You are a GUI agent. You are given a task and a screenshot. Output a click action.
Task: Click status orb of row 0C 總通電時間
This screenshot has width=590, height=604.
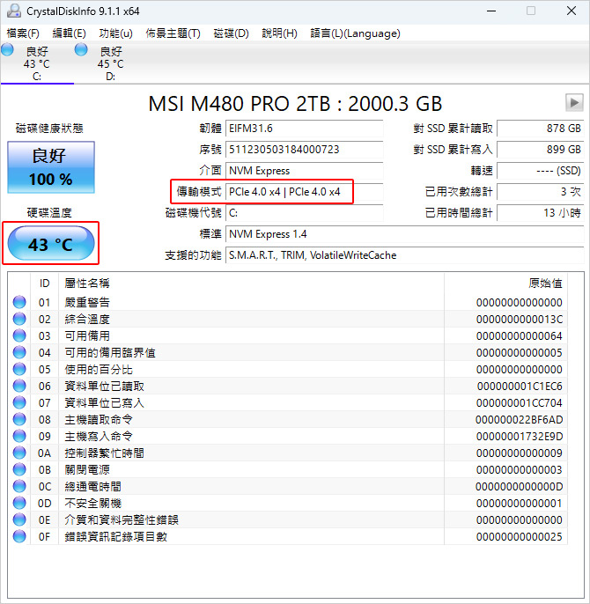click(19, 487)
